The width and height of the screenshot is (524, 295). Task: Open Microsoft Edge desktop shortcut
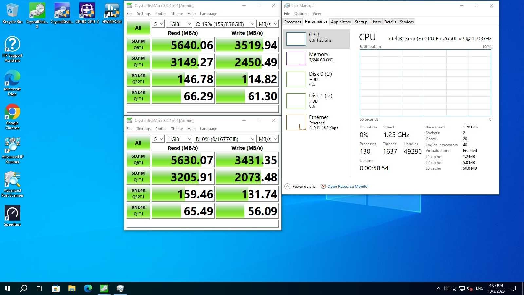12,83
